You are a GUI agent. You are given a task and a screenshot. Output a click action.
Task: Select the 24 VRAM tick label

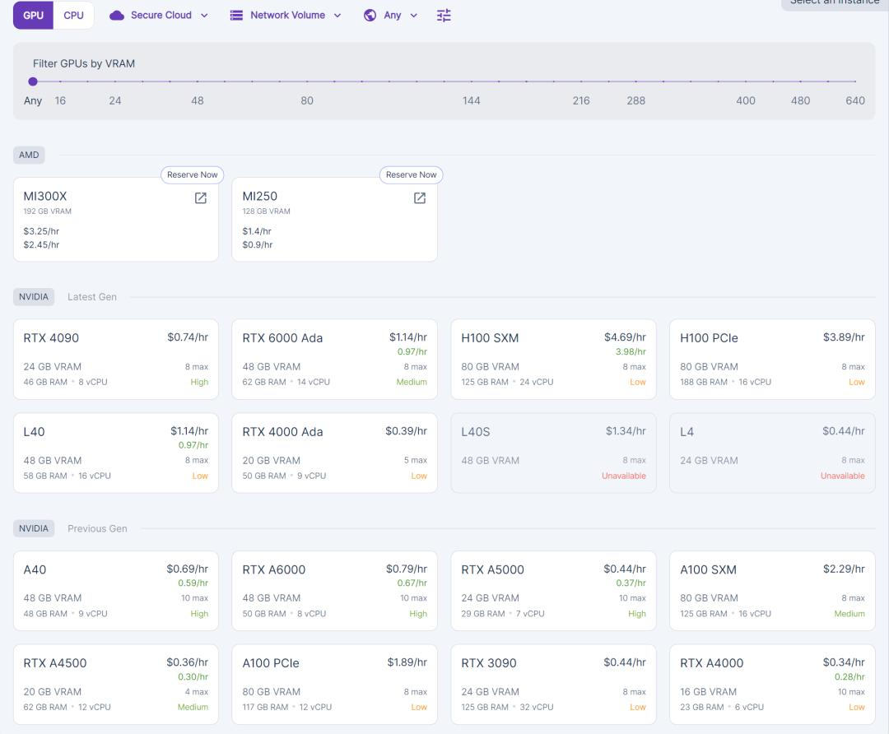point(115,100)
